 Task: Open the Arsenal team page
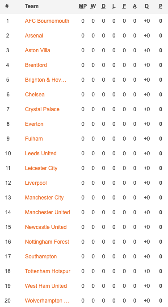click(34, 36)
